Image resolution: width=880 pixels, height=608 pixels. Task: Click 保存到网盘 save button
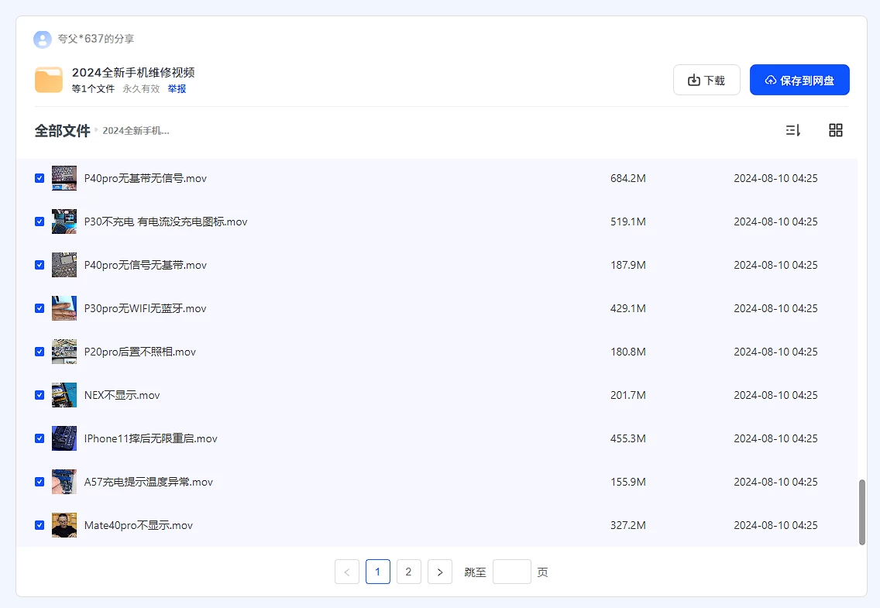[799, 80]
